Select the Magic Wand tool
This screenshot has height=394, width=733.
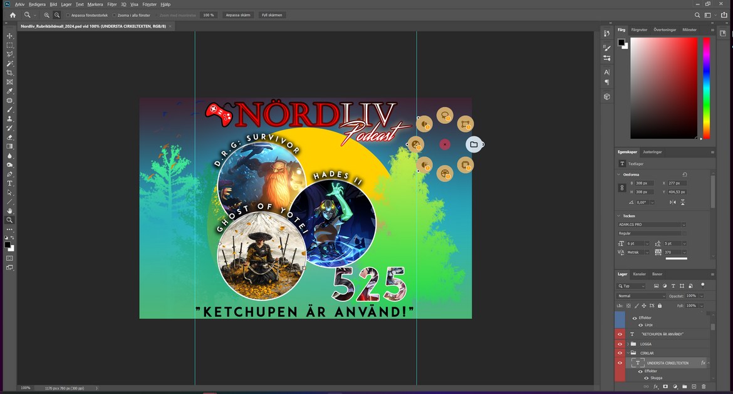[9, 64]
